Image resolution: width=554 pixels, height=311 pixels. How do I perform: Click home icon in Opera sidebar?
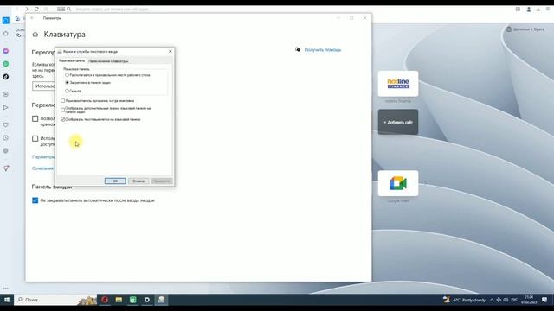tap(6, 34)
